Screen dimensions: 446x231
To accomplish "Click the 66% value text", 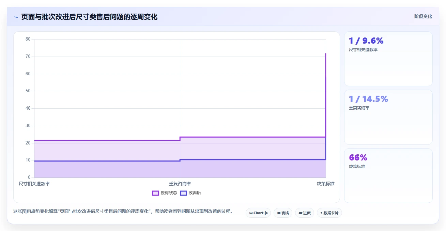I will [x=358, y=158].
